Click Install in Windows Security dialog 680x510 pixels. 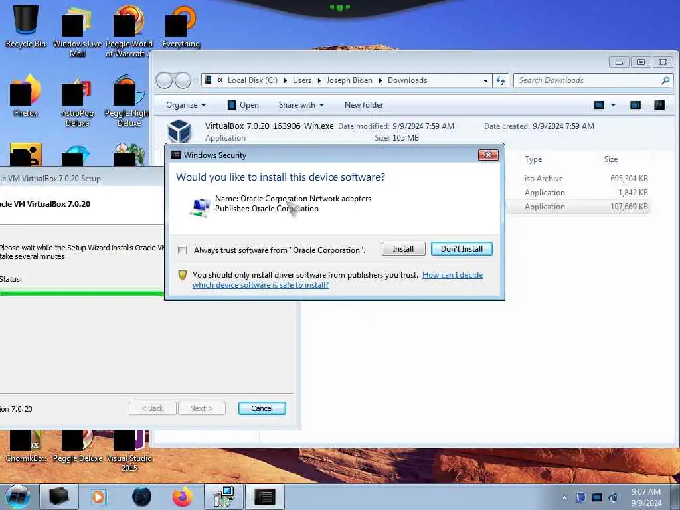[x=403, y=249]
